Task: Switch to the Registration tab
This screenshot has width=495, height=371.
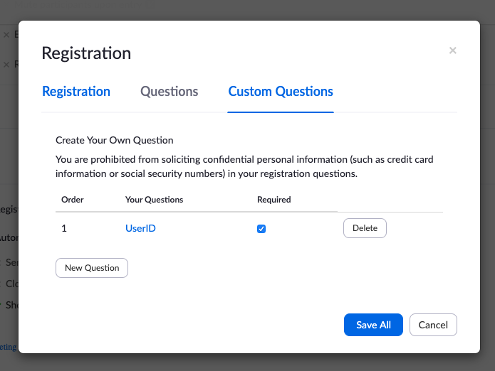Action: pyautogui.click(x=76, y=92)
